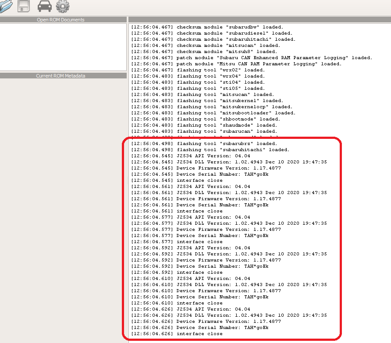Click the Open ROM Documents panel header

pos(60,20)
